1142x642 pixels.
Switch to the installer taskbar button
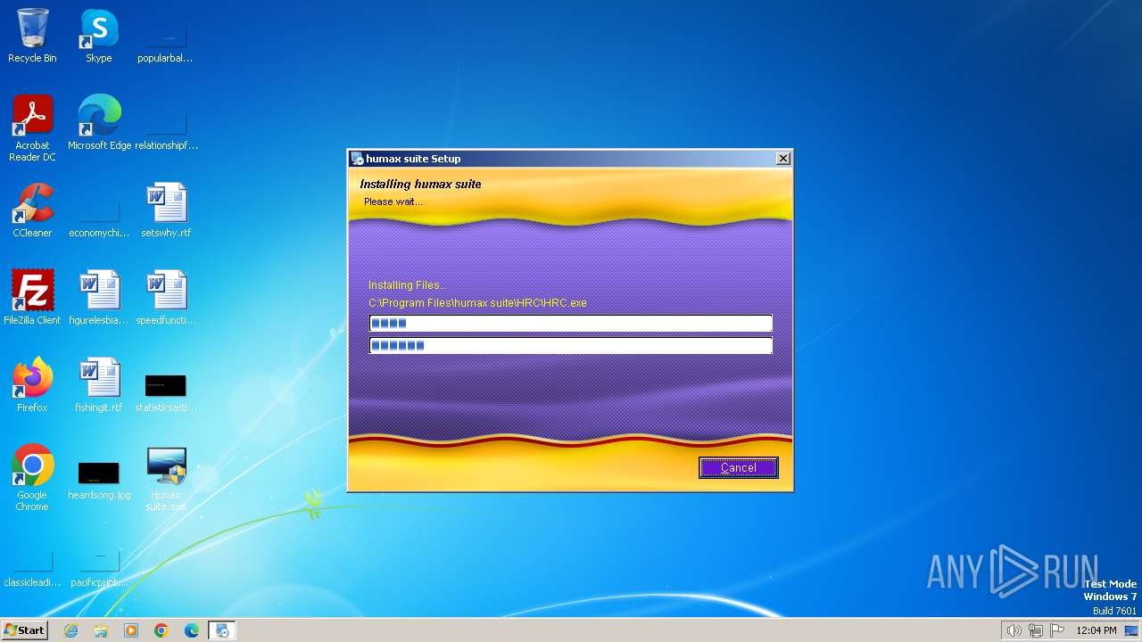222,630
